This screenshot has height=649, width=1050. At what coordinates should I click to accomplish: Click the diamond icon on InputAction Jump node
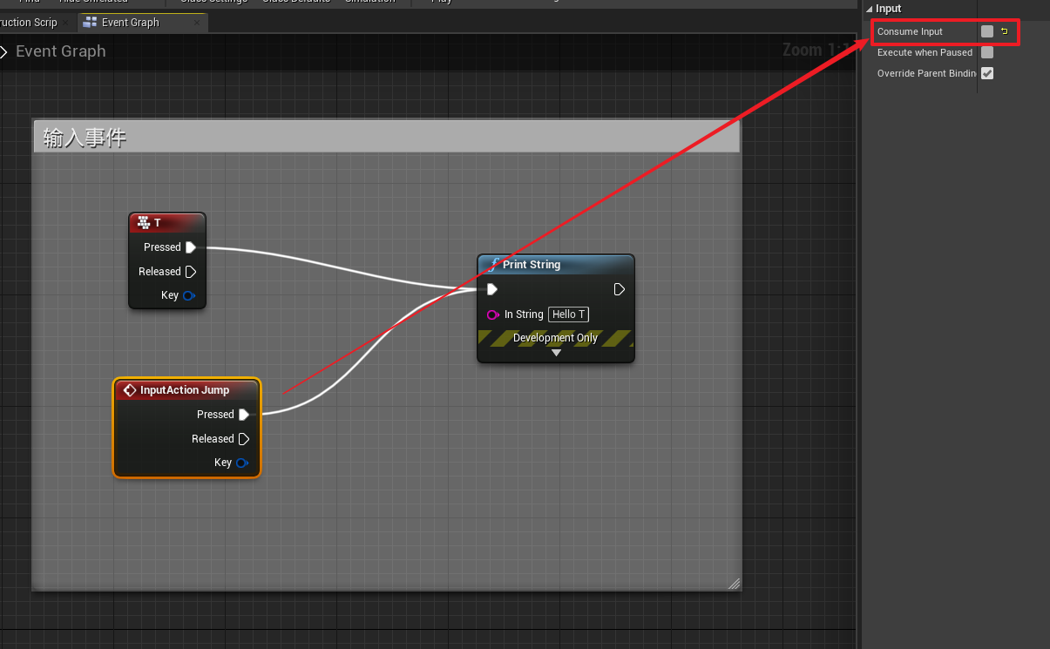point(130,390)
